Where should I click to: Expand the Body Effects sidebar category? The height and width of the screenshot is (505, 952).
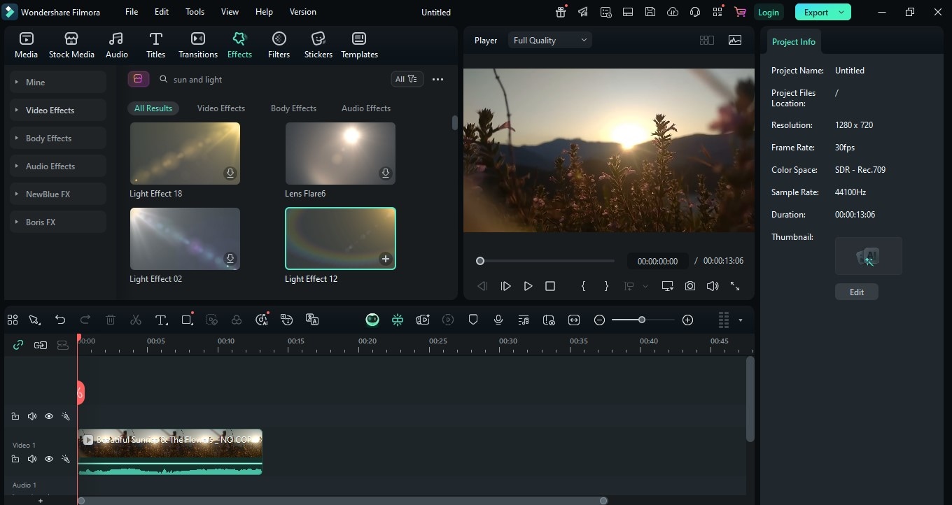(x=59, y=138)
